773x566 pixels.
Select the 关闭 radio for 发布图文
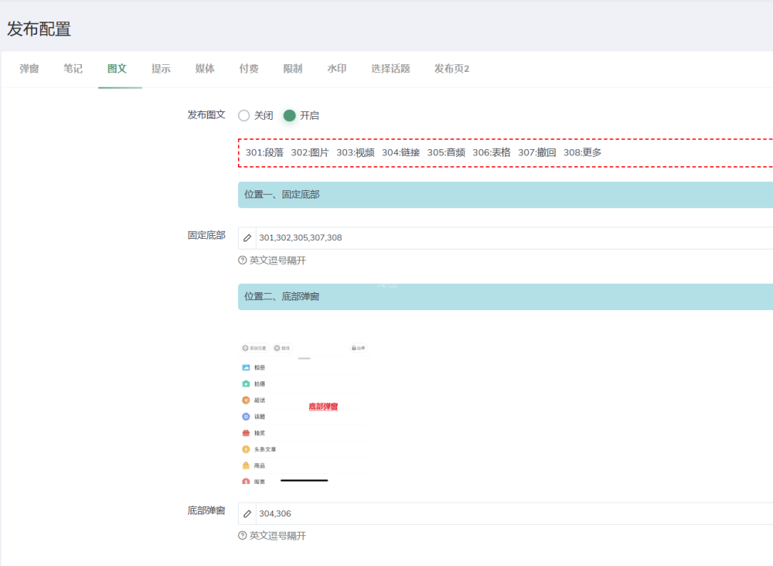pos(244,115)
